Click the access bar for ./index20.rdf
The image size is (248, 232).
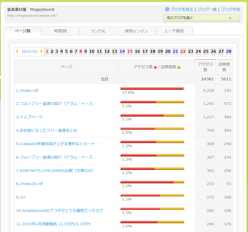coord(152,182)
